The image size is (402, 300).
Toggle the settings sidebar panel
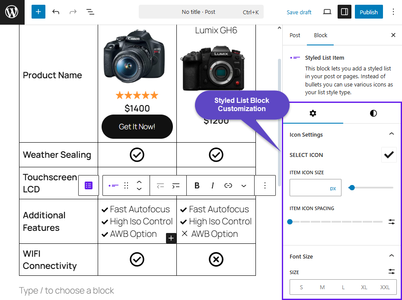(x=345, y=12)
